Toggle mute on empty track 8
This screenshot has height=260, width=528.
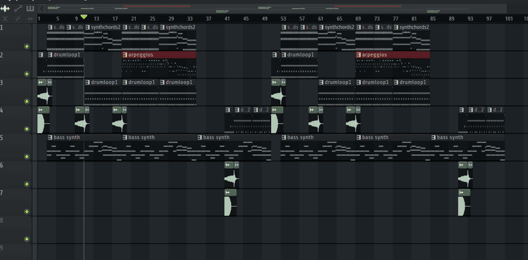[x=27, y=239]
